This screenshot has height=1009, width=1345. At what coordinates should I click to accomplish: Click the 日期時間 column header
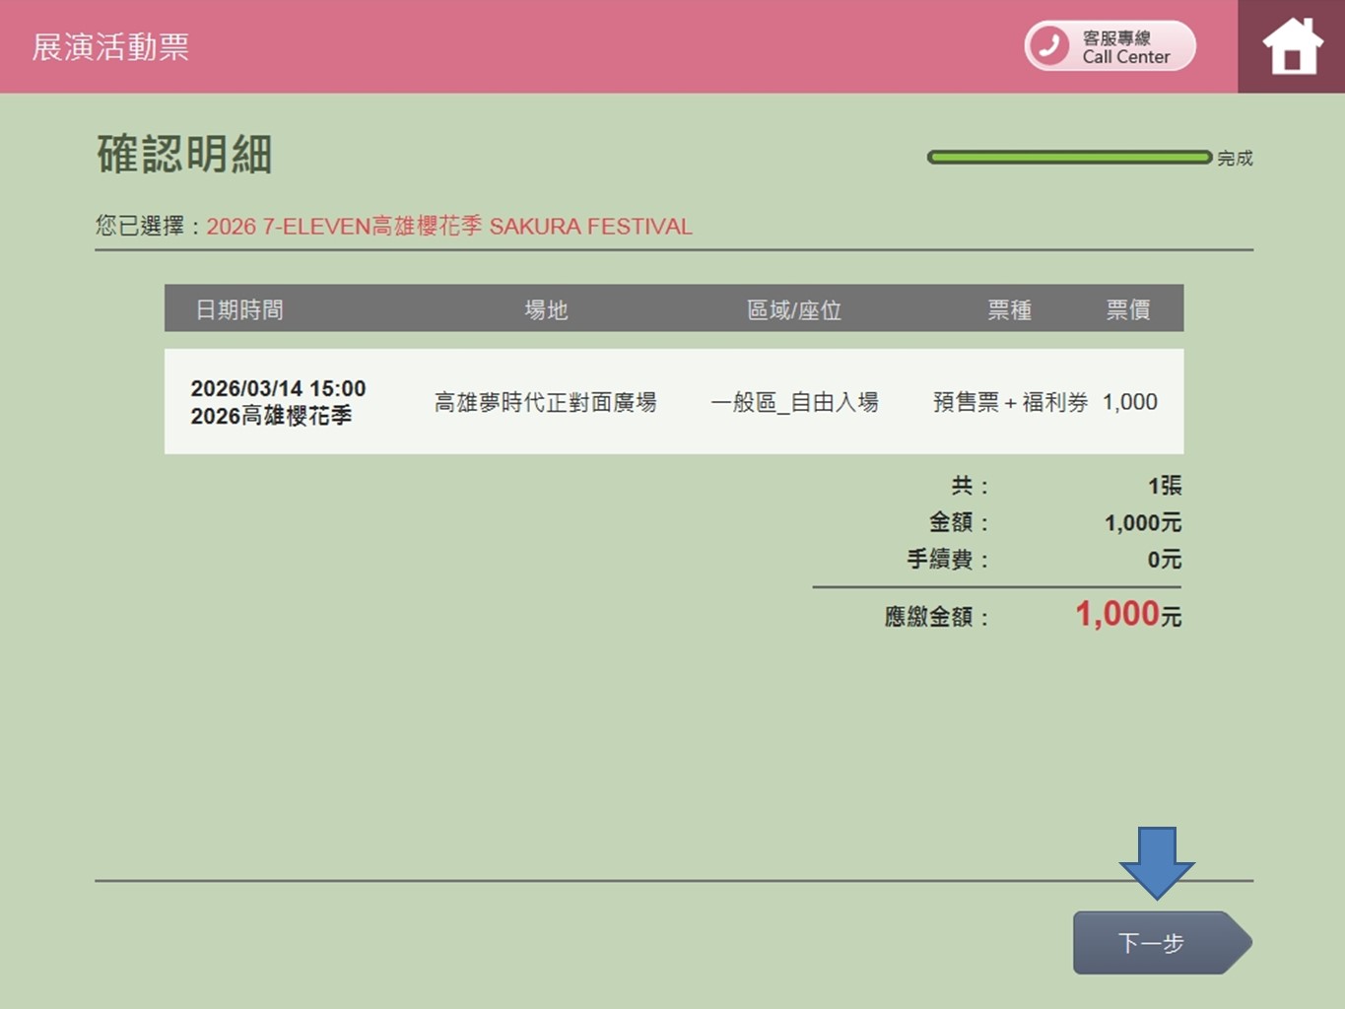pos(239,309)
